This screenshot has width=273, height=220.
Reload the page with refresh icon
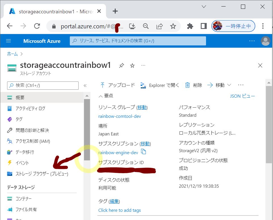[x=37, y=26]
